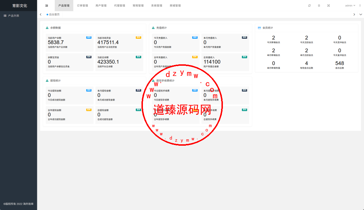Click the 今天首冲会员 count
This screenshot has height=210, width=364.
(339, 38)
